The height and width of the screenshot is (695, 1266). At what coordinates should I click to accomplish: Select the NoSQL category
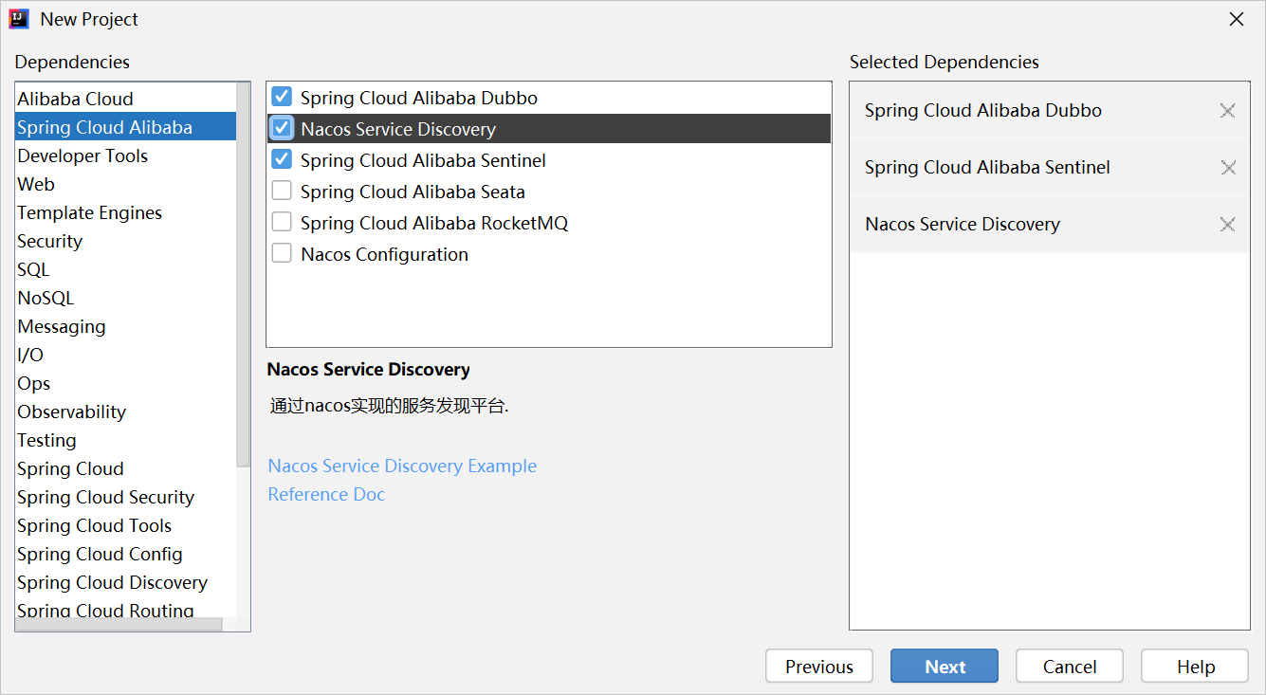click(46, 298)
